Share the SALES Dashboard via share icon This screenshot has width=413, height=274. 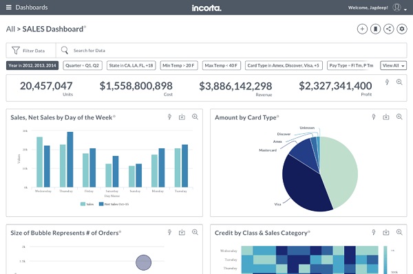388,29
